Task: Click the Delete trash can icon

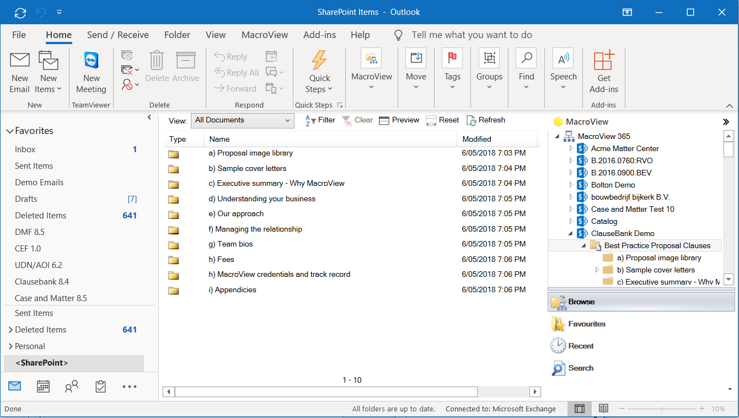Action: [157, 60]
